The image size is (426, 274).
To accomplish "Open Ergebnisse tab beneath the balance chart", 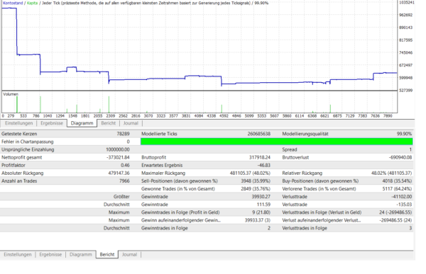I will click(x=52, y=123).
